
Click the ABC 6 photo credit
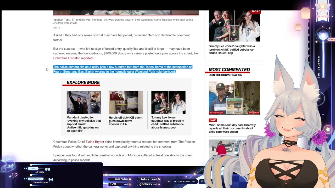tap(57, 28)
